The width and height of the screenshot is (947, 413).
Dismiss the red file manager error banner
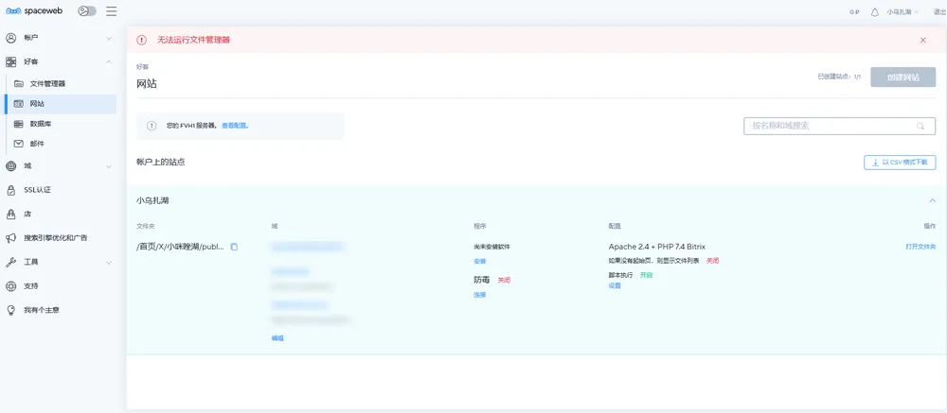point(923,40)
